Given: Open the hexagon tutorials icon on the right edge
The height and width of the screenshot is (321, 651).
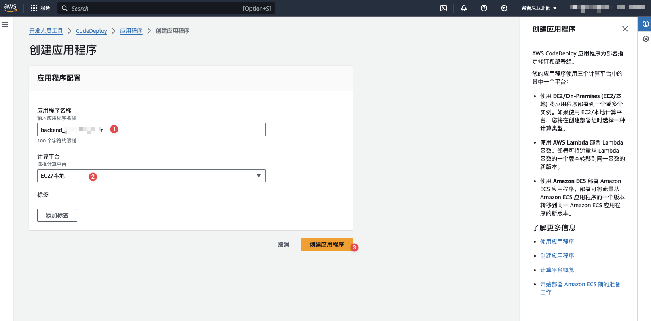Looking at the screenshot, I should [646, 39].
